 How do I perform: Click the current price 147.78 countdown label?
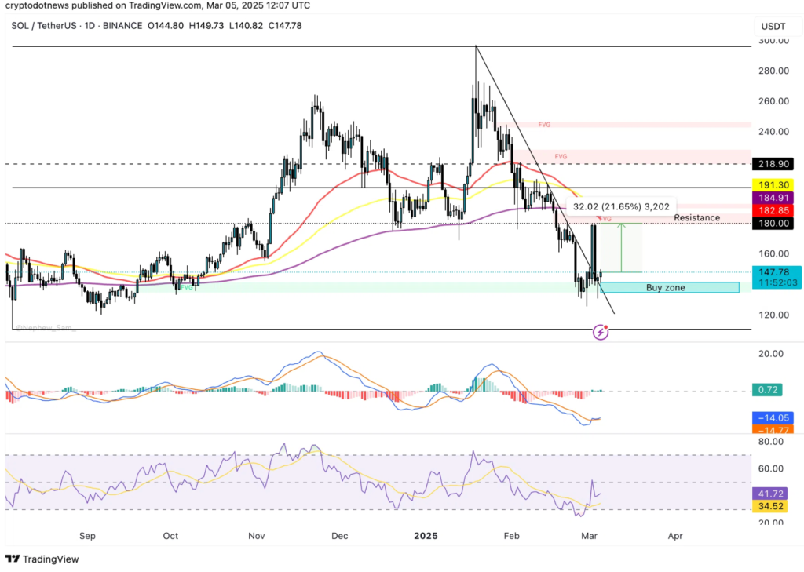[x=775, y=277]
